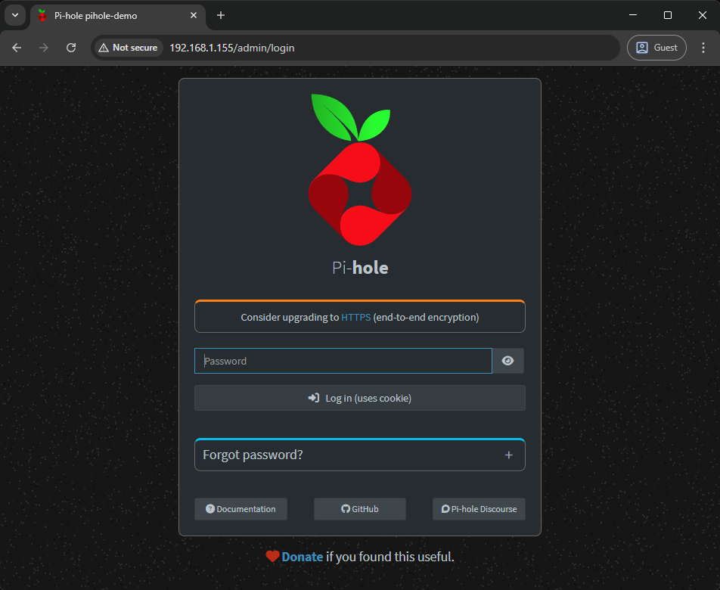Open the Documentation button
The image size is (720, 590).
(241, 509)
